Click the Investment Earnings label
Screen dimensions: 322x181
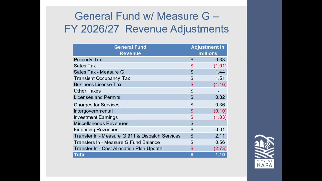tap(96, 117)
